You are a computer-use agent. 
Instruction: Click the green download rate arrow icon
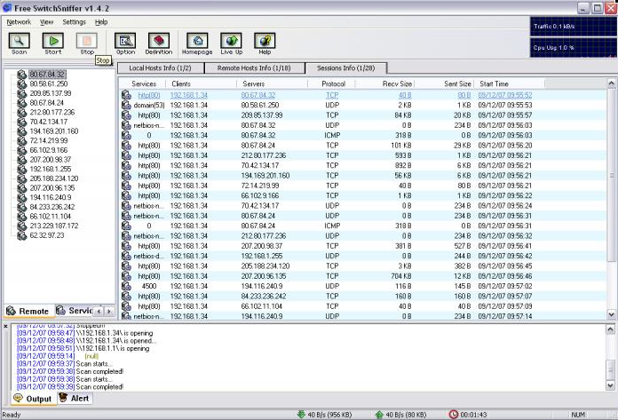[302, 415]
